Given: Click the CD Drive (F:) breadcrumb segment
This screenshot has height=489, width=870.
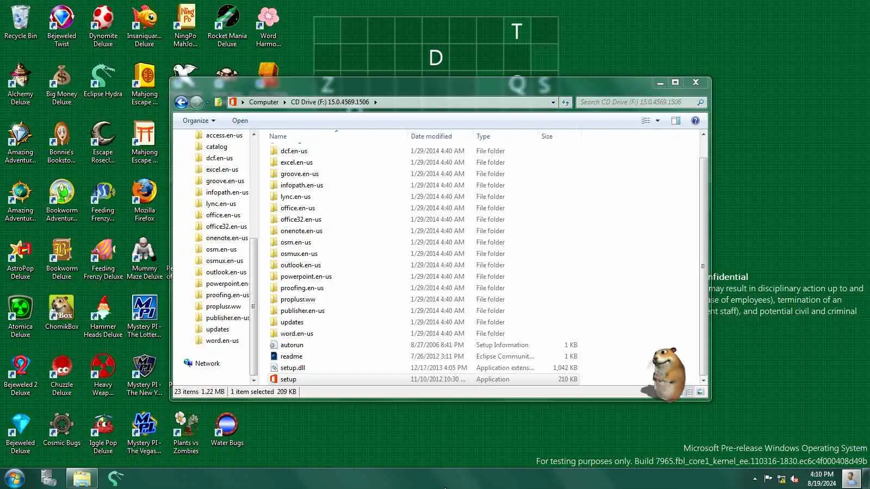Looking at the screenshot, I should click(330, 102).
